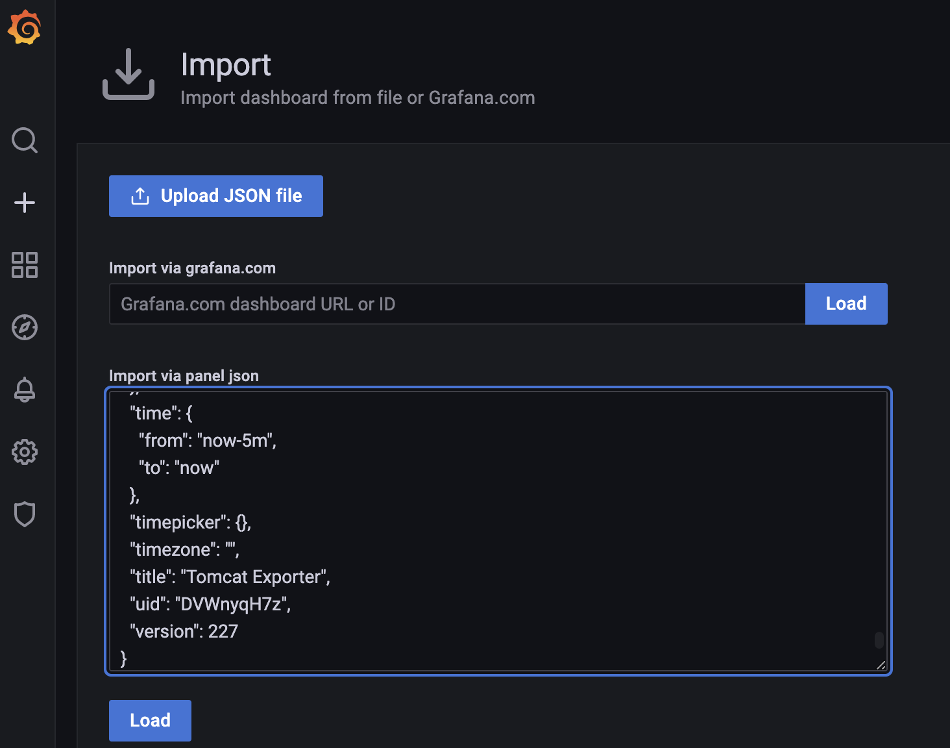Click the "uid": "DVWnyqH7z" line
Screen dimensions: 950x748
click(210, 604)
